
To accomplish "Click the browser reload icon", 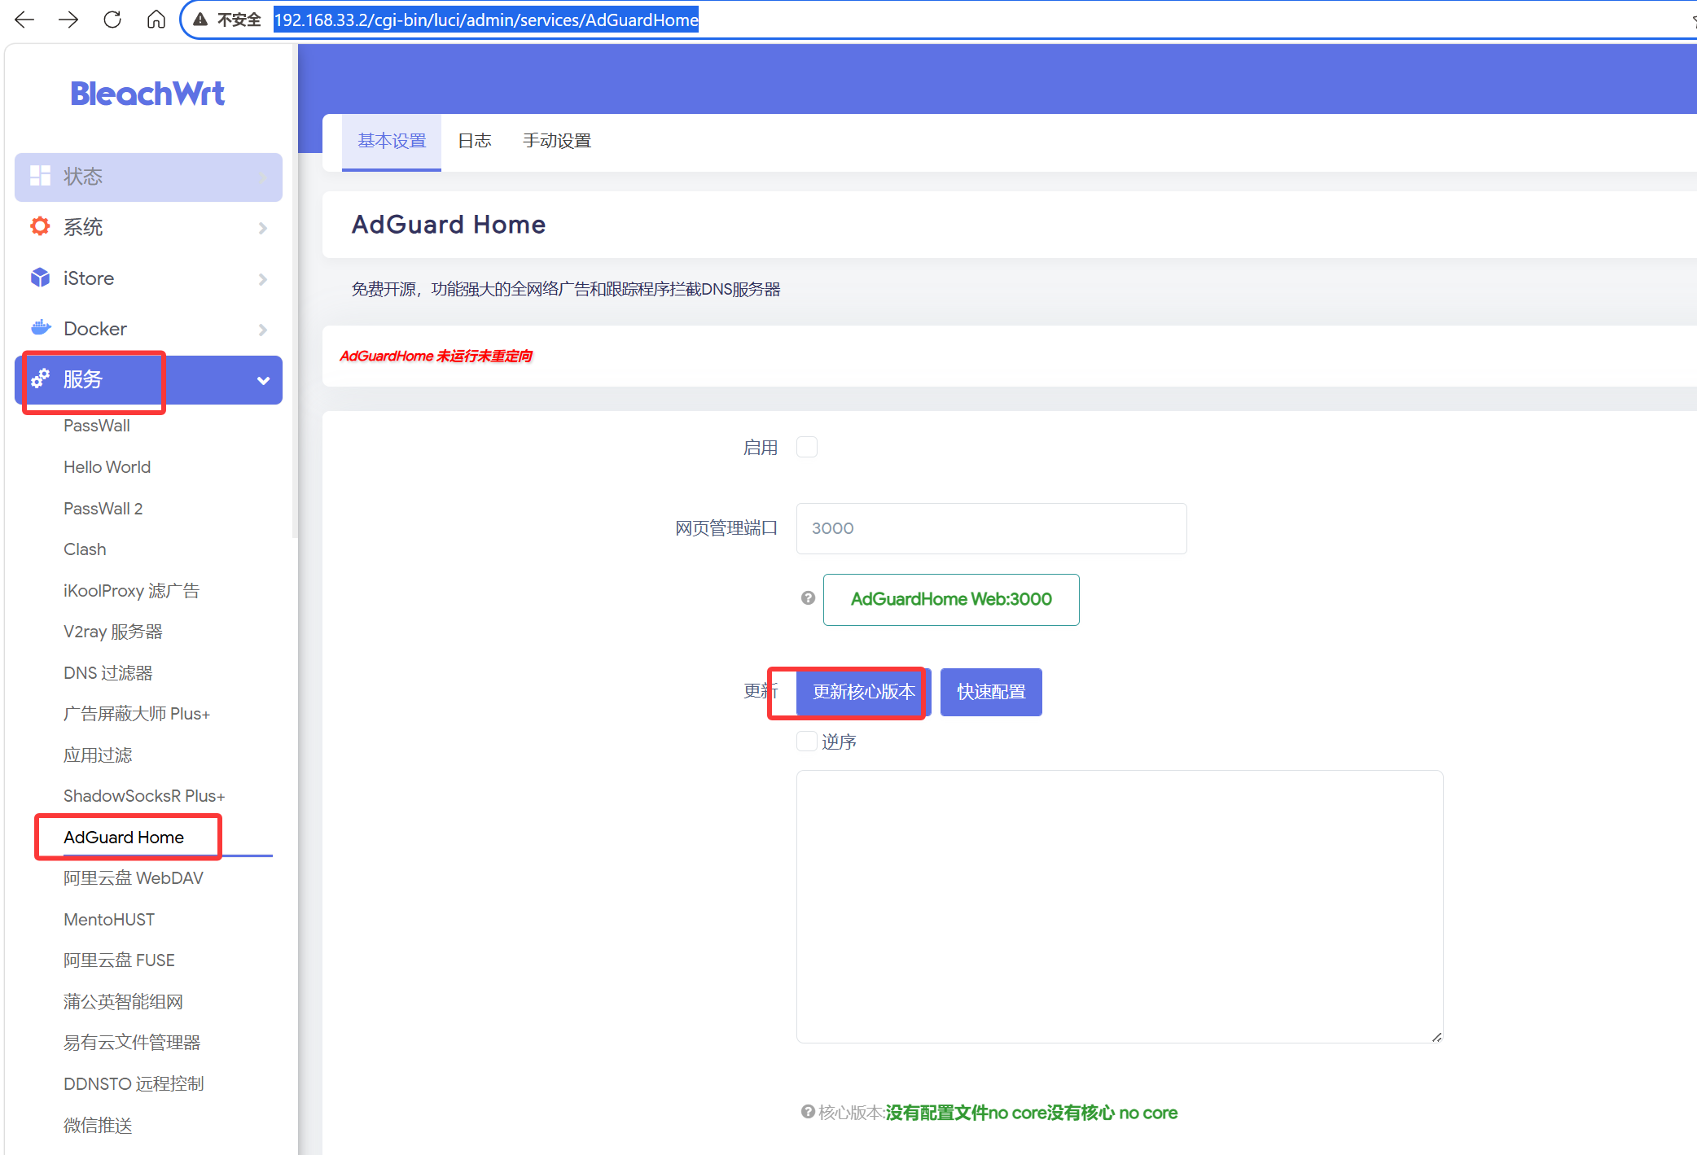I will (x=112, y=20).
